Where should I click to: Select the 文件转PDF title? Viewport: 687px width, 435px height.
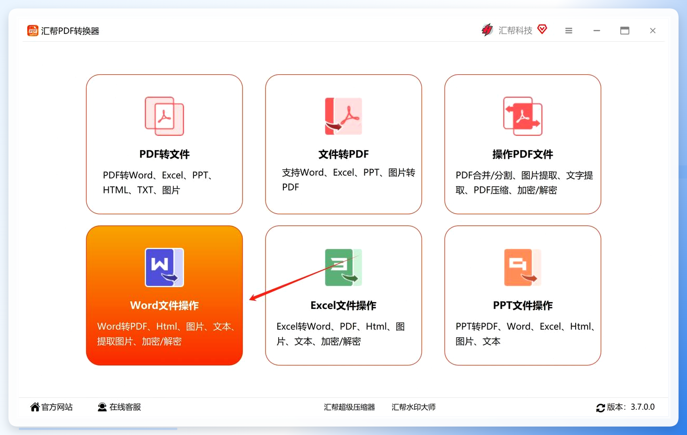coord(344,154)
